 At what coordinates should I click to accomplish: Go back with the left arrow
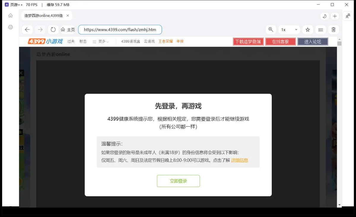tap(27, 30)
